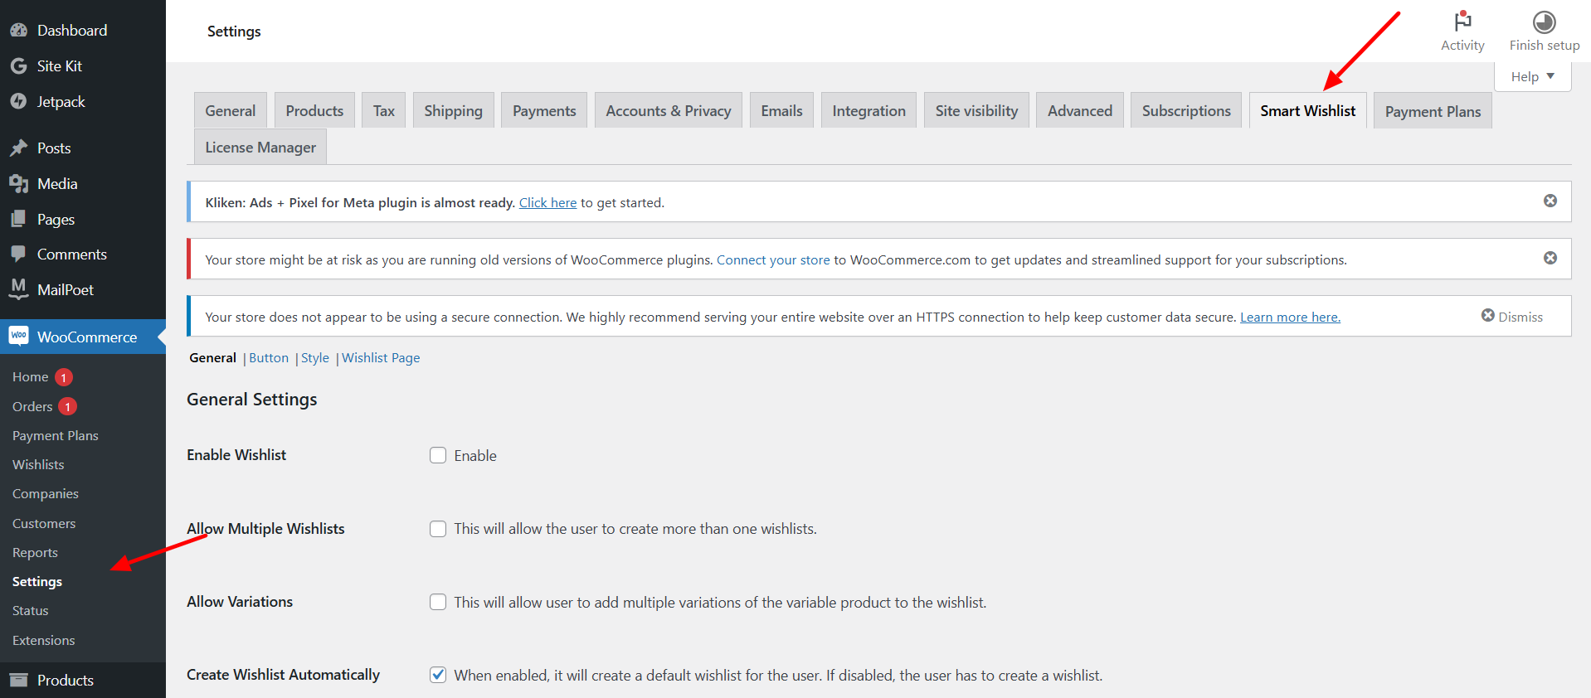Open the Shipping settings tab
Viewport: 1591px width, 698px height.
453,110
